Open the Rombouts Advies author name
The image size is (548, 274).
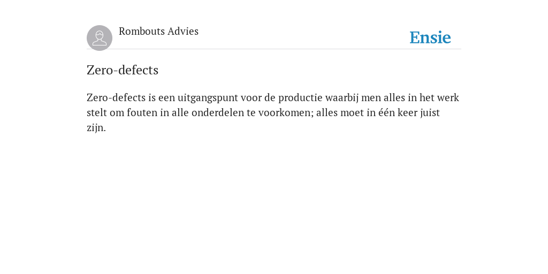[158, 32]
